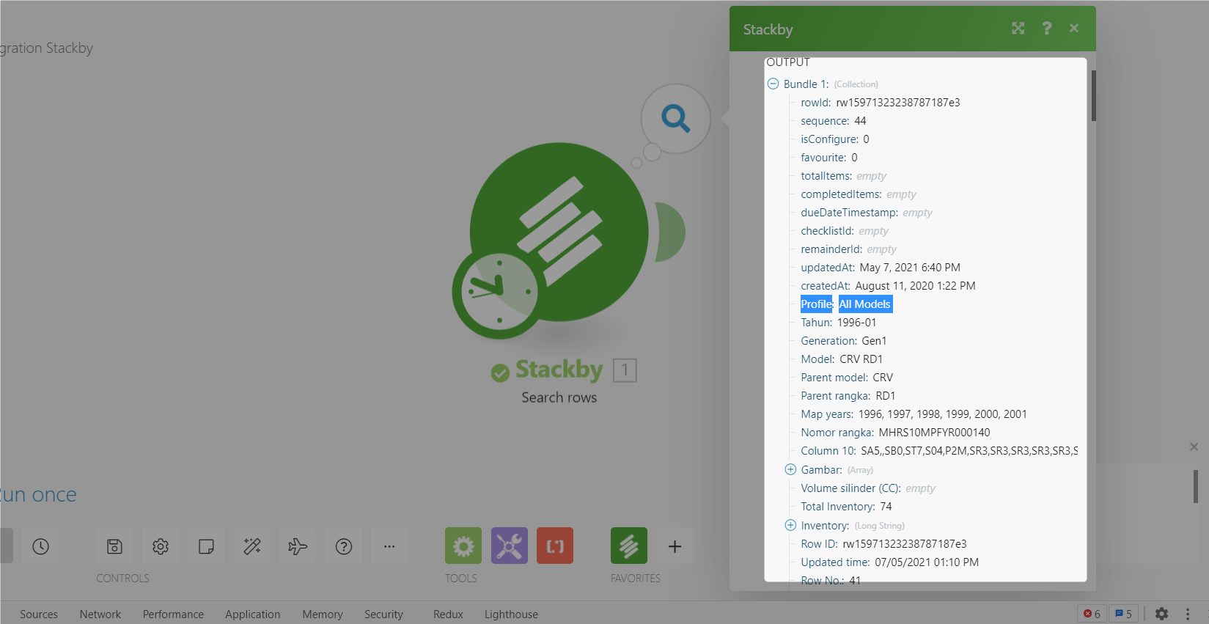
Task: Switch to the Lighthouse DevTools tab
Action: pos(511,614)
